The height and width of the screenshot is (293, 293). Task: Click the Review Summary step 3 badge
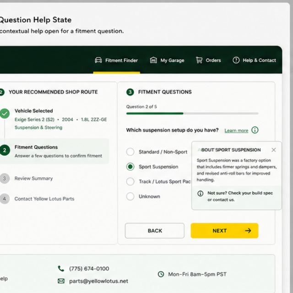(x=5, y=179)
